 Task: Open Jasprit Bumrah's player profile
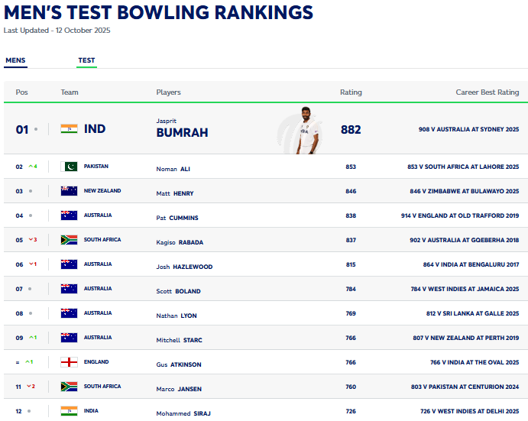click(182, 132)
